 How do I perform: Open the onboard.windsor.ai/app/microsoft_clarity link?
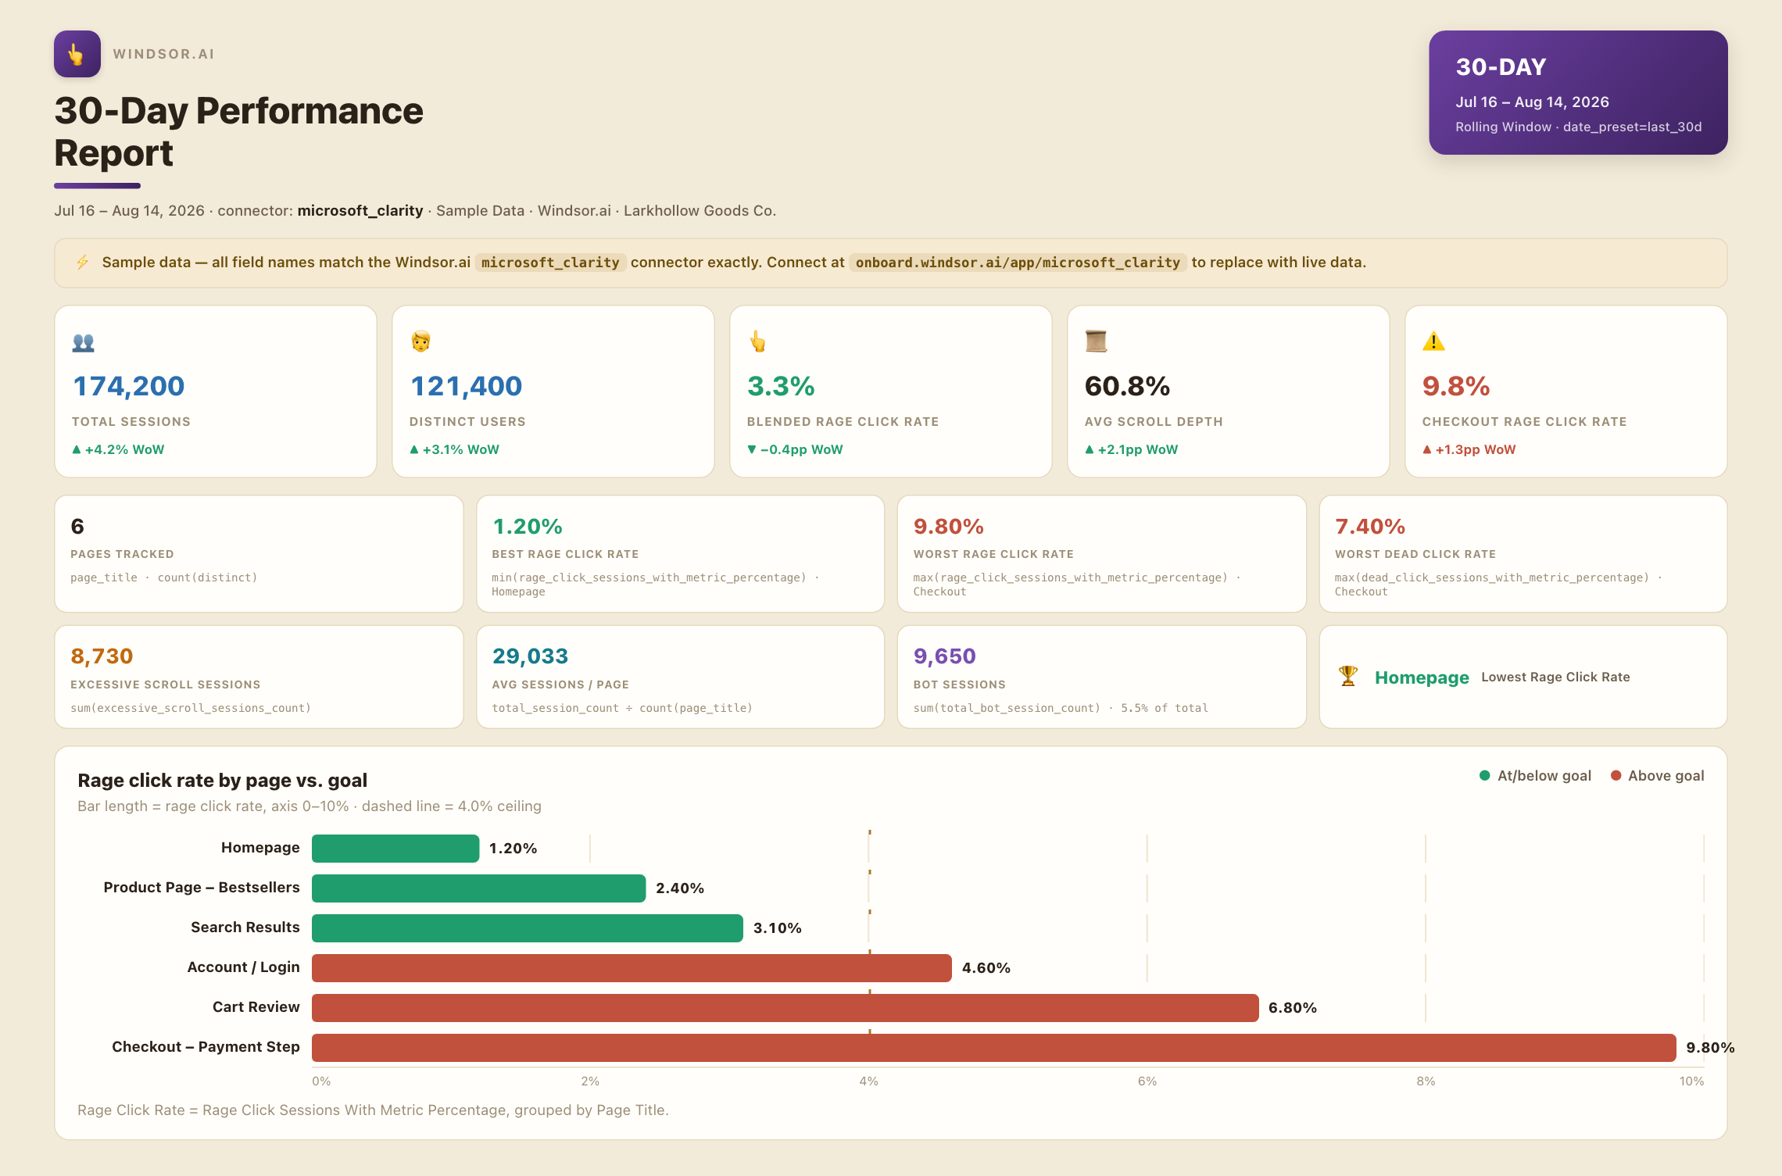click(x=1018, y=263)
